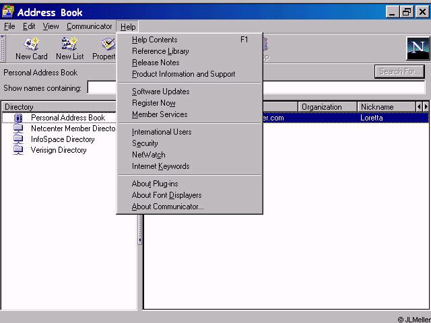Choose Internet Keywords in the Help menu
The image size is (431, 323).
[160, 166]
